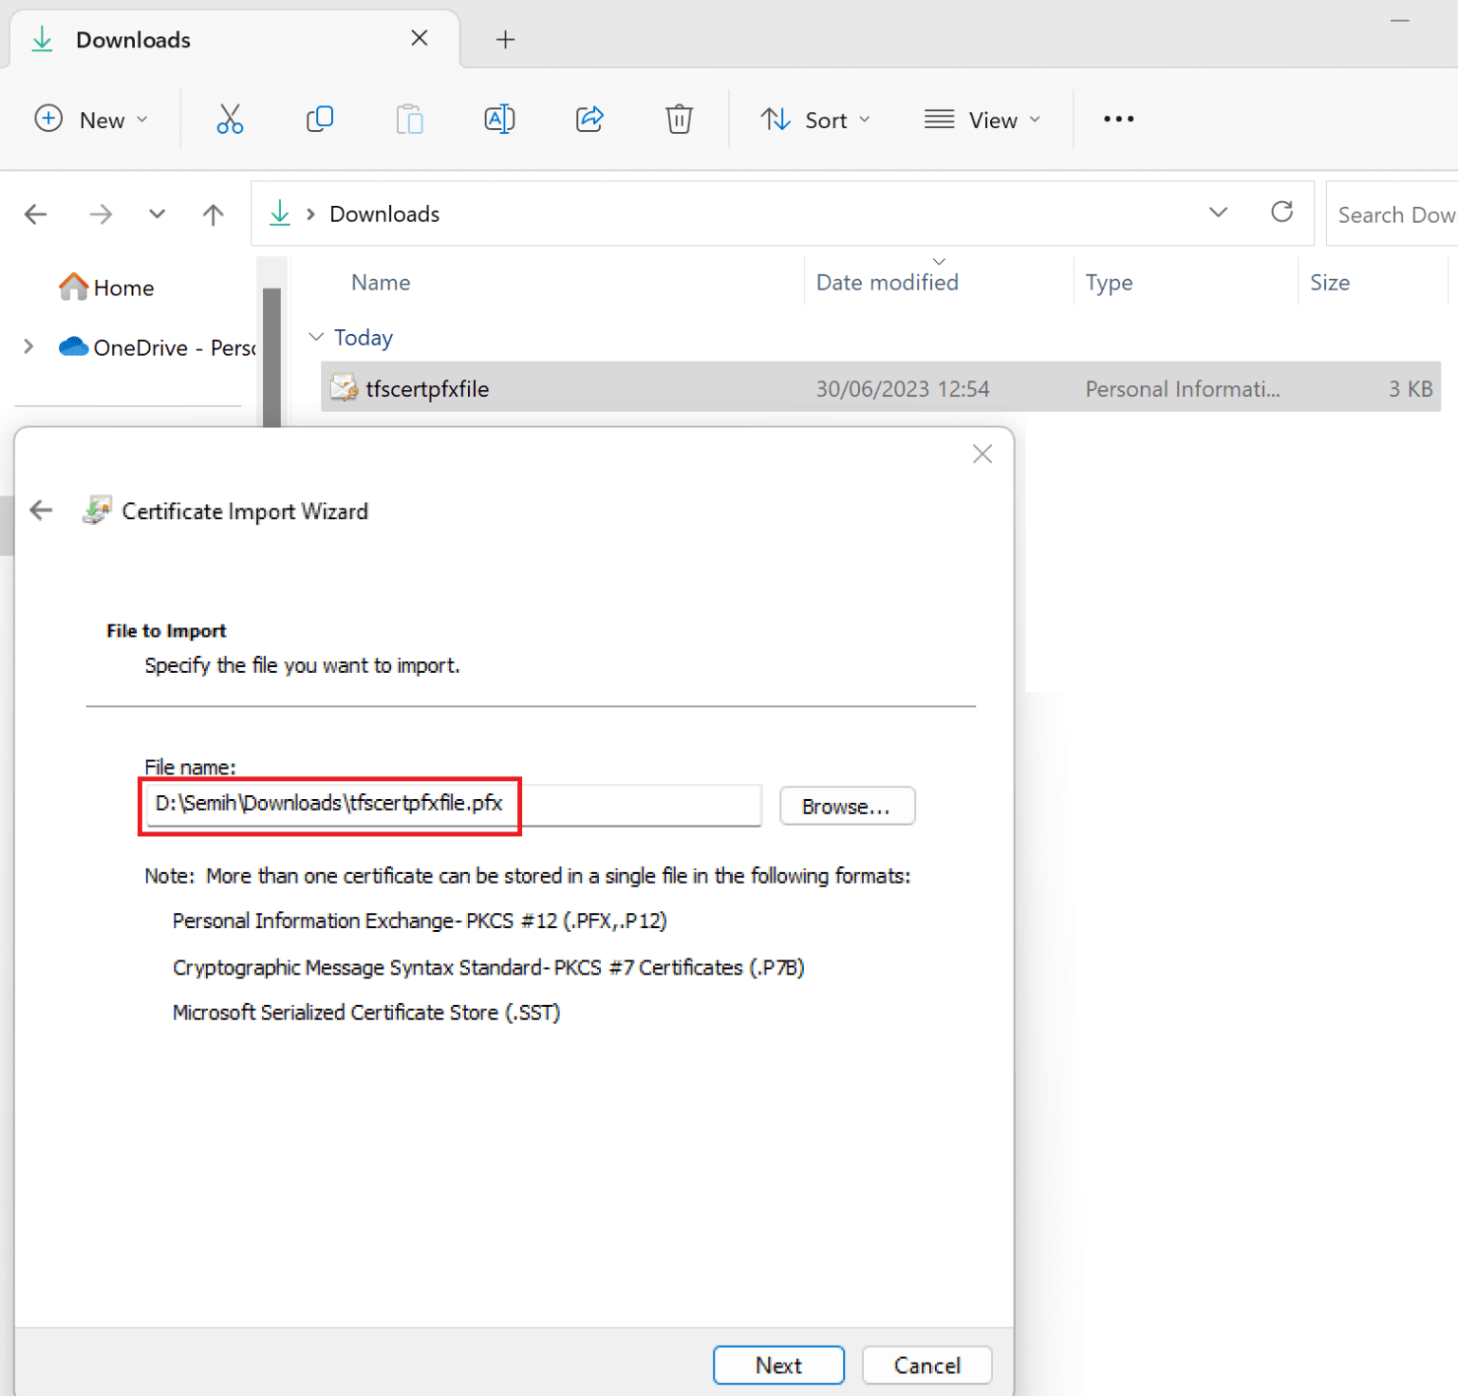Open the See more ellipsis icon
Image resolution: width=1458 pixels, height=1396 pixels.
[x=1118, y=119]
